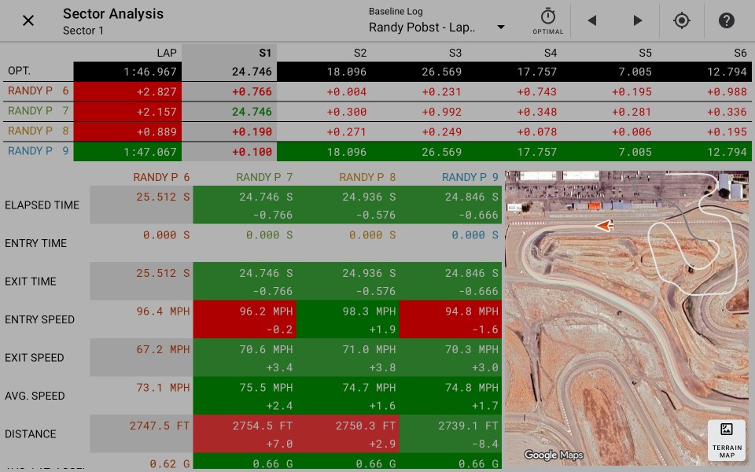Click ELAPSED TIME row label
Image resolution: width=755 pixels, height=472 pixels.
(42, 205)
